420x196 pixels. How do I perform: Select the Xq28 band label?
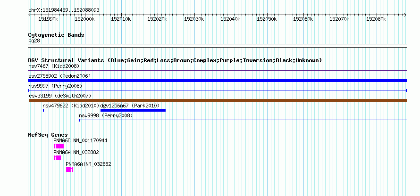(x=34, y=41)
